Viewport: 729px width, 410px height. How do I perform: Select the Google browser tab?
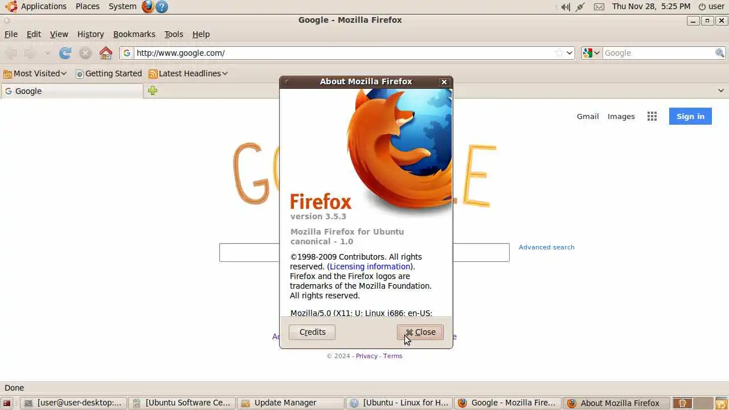pyautogui.click(x=72, y=91)
